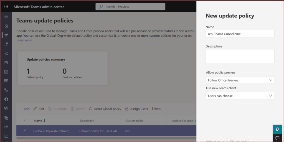Click the Update policies summary card heading

46,59
